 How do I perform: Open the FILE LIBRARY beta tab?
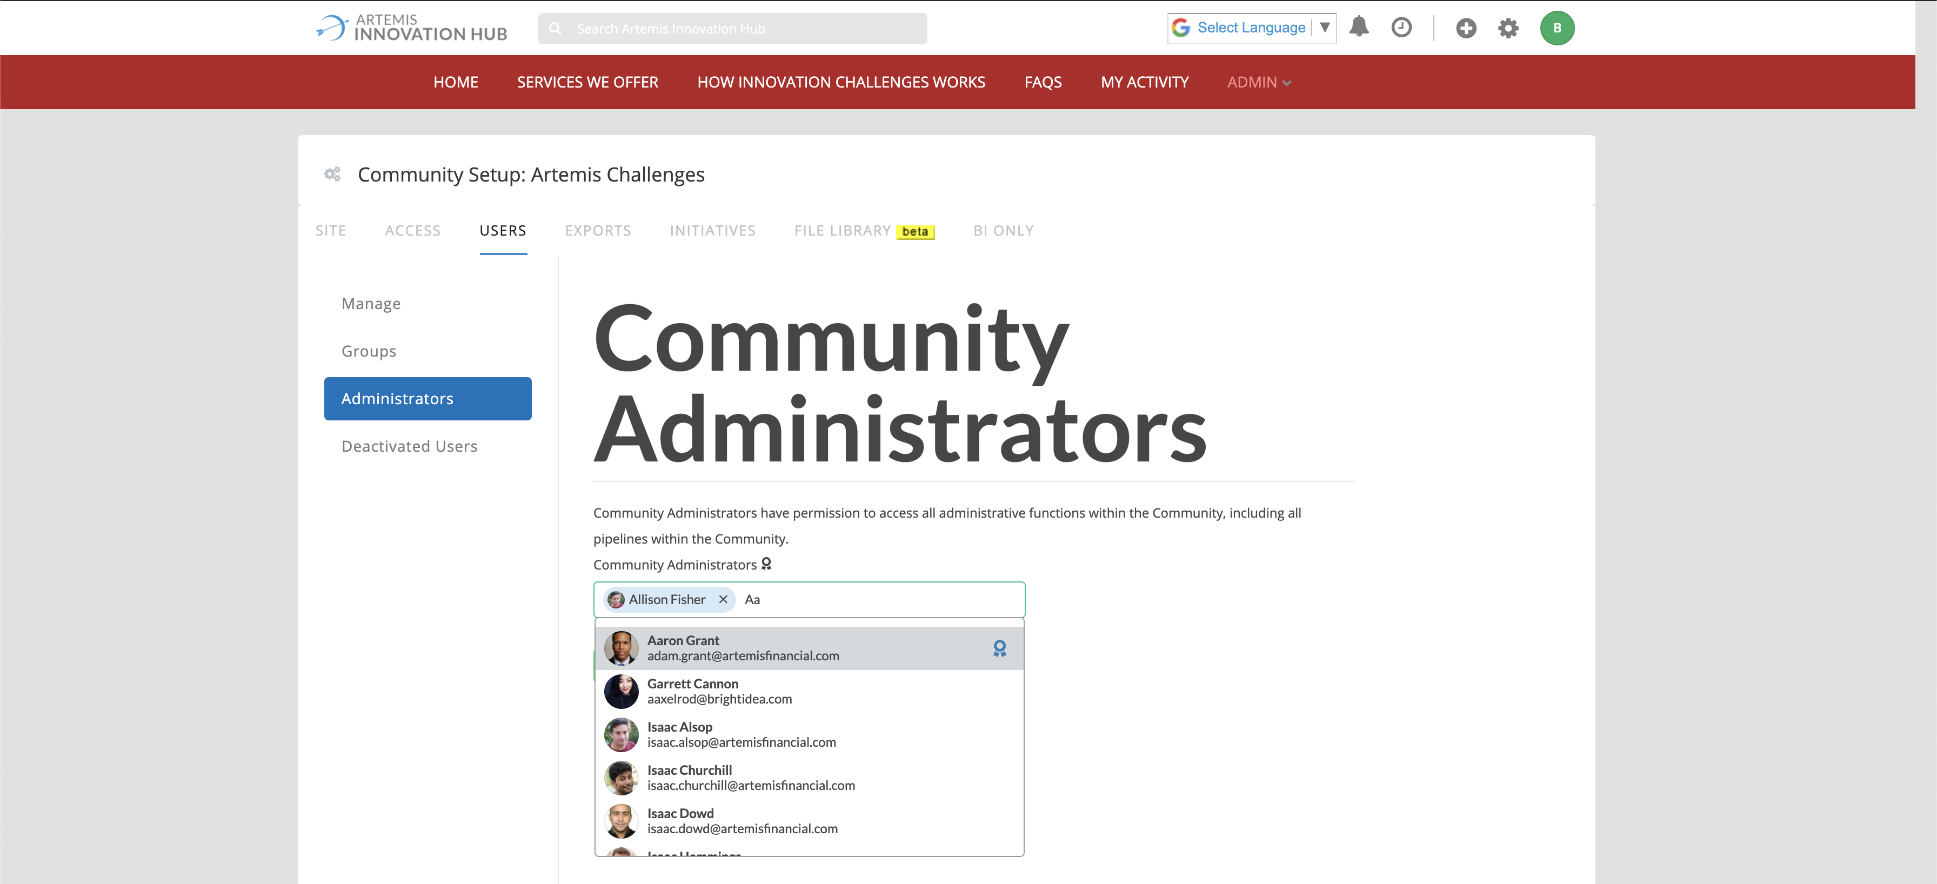click(864, 231)
